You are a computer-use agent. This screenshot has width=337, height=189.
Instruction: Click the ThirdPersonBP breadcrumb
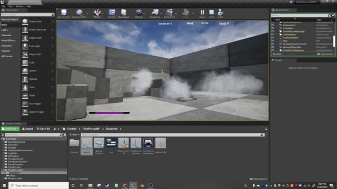tap(91, 129)
